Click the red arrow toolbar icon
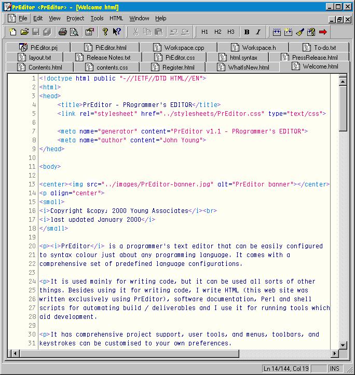 [x=323, y=32]
